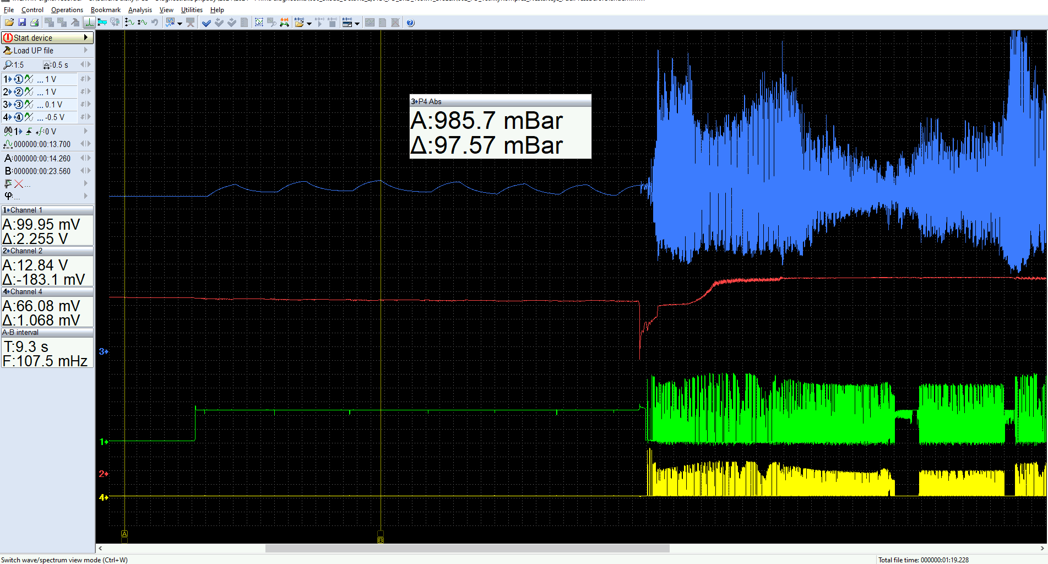Click channel 3 blue zero-level marker
Screen dimensions: 1048x564
[104, 351]
